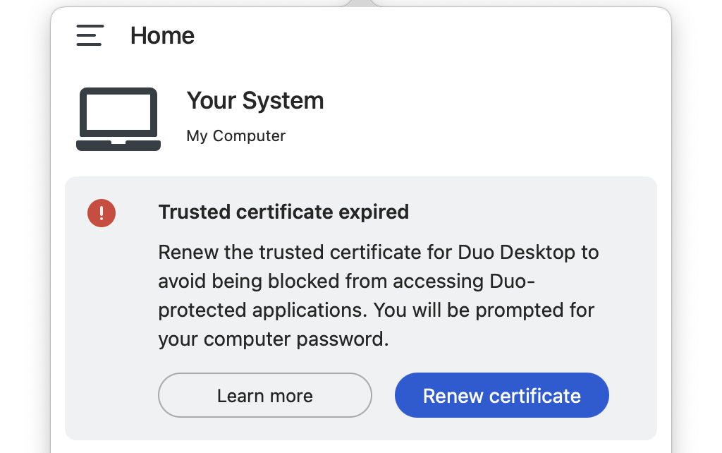Image resolution: width=722 pixels, height=453 pixels.
Task: Click the red exclamation alert icon
Action: [x=102, y=212]
